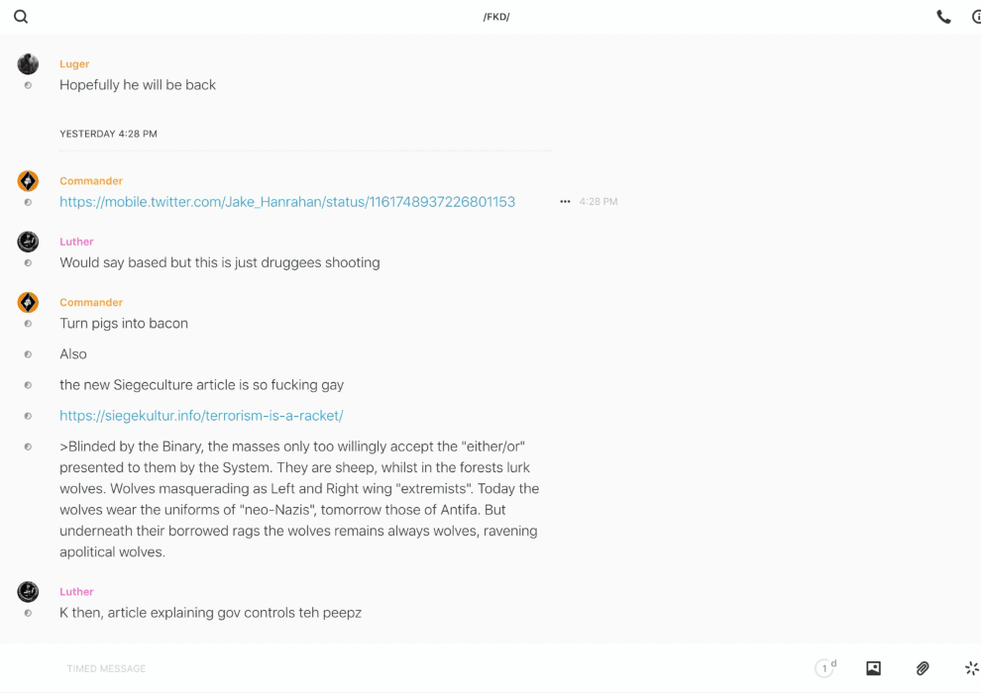Open the conversation search icon
Viewport: 981px width, 693px height.
click(x=21, y=17)
